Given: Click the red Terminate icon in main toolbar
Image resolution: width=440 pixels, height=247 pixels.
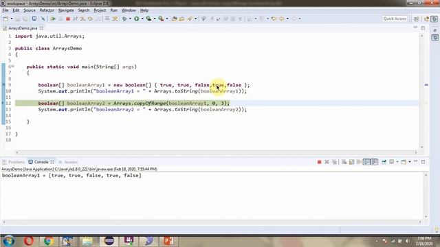Looking at the screenshot, I should point(68,19).
